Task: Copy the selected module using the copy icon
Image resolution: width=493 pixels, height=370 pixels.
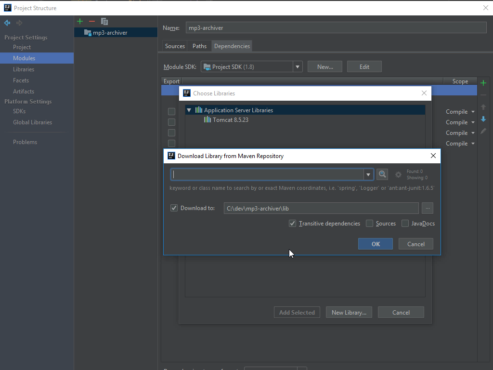Action: (104, 21)
